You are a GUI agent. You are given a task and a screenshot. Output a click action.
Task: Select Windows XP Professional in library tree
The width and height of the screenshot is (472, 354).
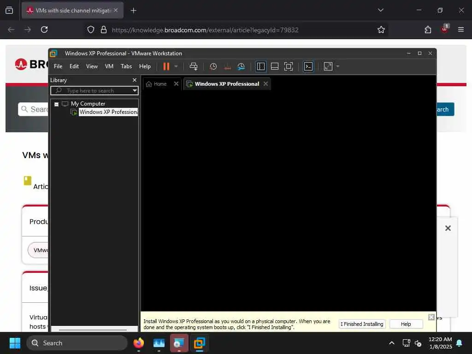pos(108,112)
